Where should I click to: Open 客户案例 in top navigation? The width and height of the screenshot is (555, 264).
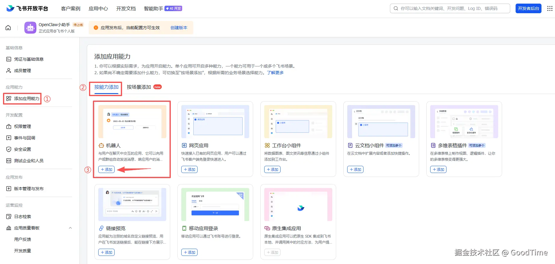click(71, 8)
